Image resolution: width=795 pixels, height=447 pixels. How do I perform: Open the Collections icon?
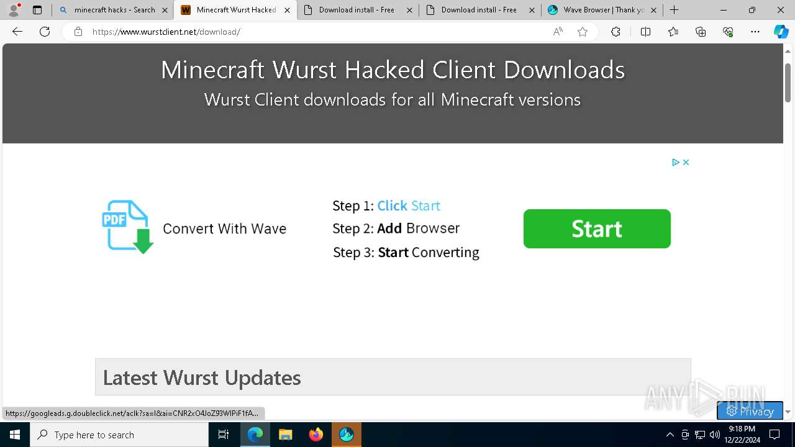[x=701, y=32]
